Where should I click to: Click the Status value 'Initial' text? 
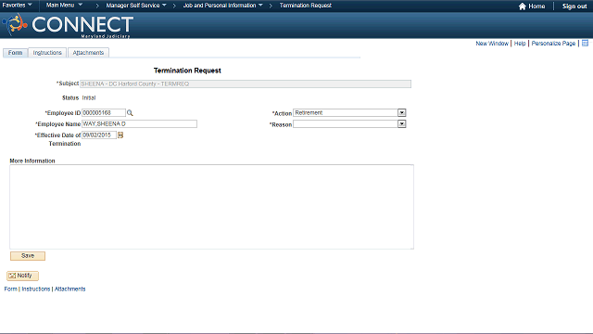pyautogui.click(x=89, y=97)
